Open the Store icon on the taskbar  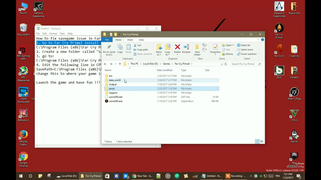[x=107, y=176]
